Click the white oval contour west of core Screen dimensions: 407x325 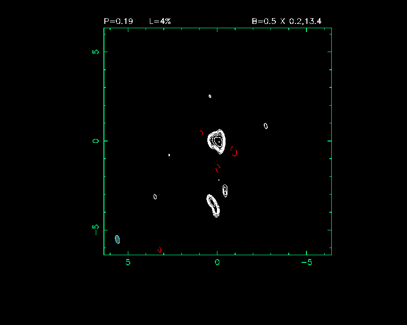tap(266, 126)
